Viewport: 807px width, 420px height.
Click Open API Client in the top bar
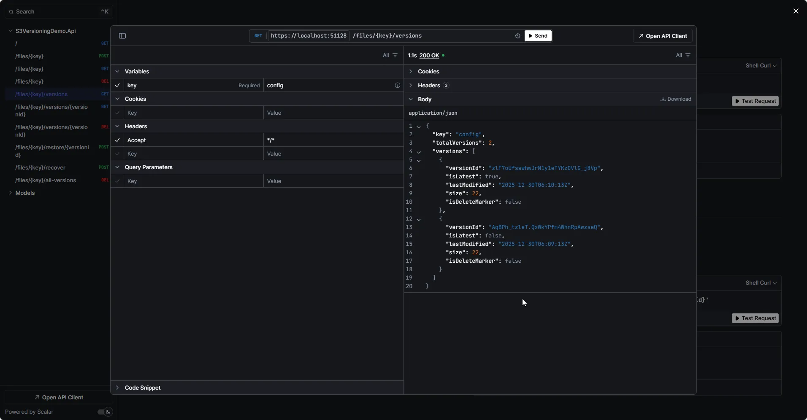click(x=662, y=36)
